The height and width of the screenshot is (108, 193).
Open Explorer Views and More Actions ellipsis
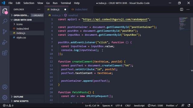tap(39, 9)
